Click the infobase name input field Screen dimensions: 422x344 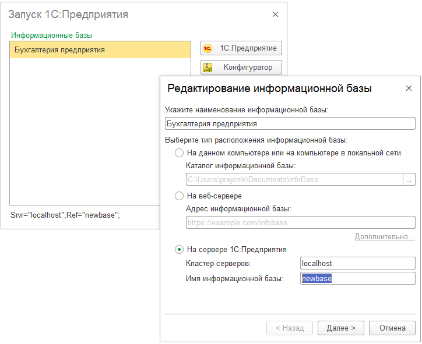point(290,123)
